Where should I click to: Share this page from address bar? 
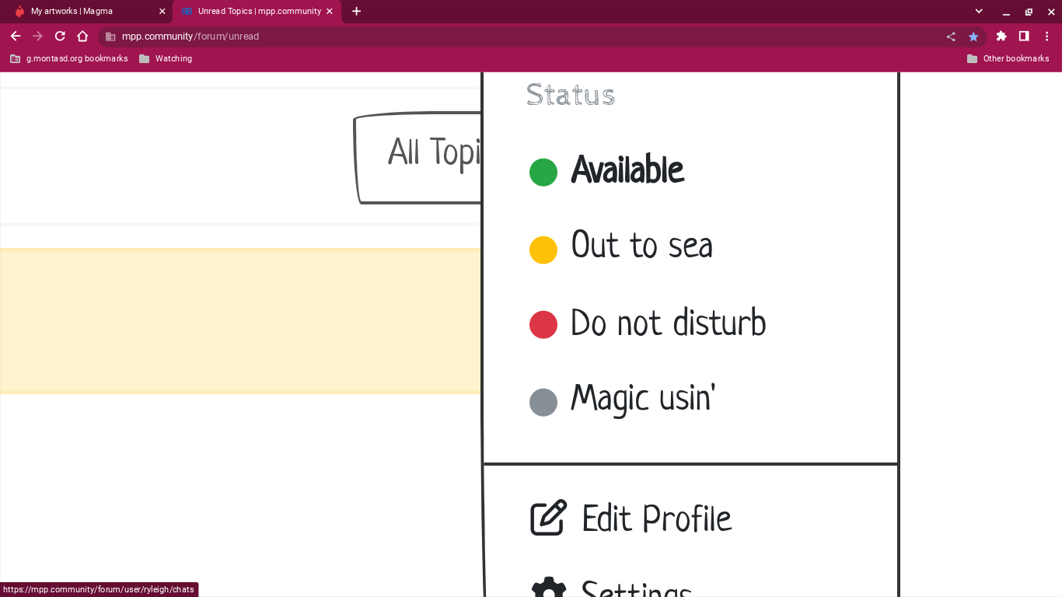coord(951,37)
